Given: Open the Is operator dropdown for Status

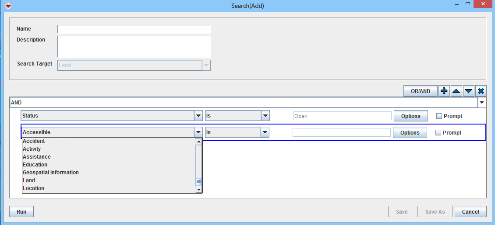Looking at the screenshot, I should click(265, 116).
